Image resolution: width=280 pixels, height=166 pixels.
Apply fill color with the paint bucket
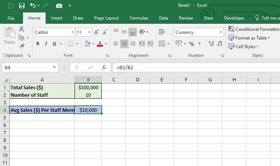87,44
